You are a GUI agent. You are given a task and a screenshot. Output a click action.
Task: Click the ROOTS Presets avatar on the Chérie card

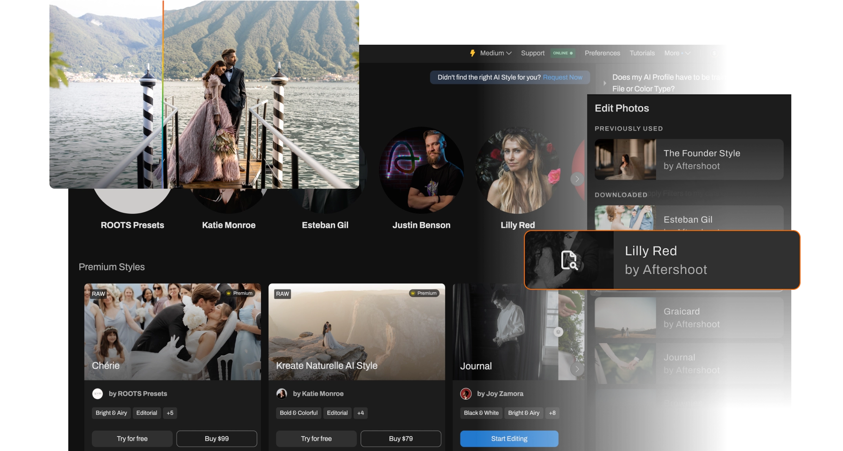coord(97,394)
